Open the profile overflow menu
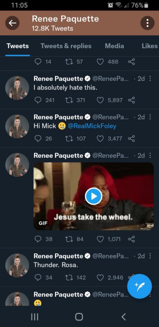 [147, 23]
